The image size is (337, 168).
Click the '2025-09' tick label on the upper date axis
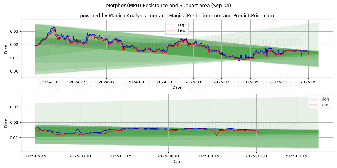(x=308, y=82)
